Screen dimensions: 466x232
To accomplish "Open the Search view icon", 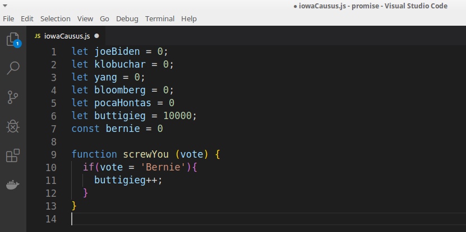I will [x=12, y=68].
